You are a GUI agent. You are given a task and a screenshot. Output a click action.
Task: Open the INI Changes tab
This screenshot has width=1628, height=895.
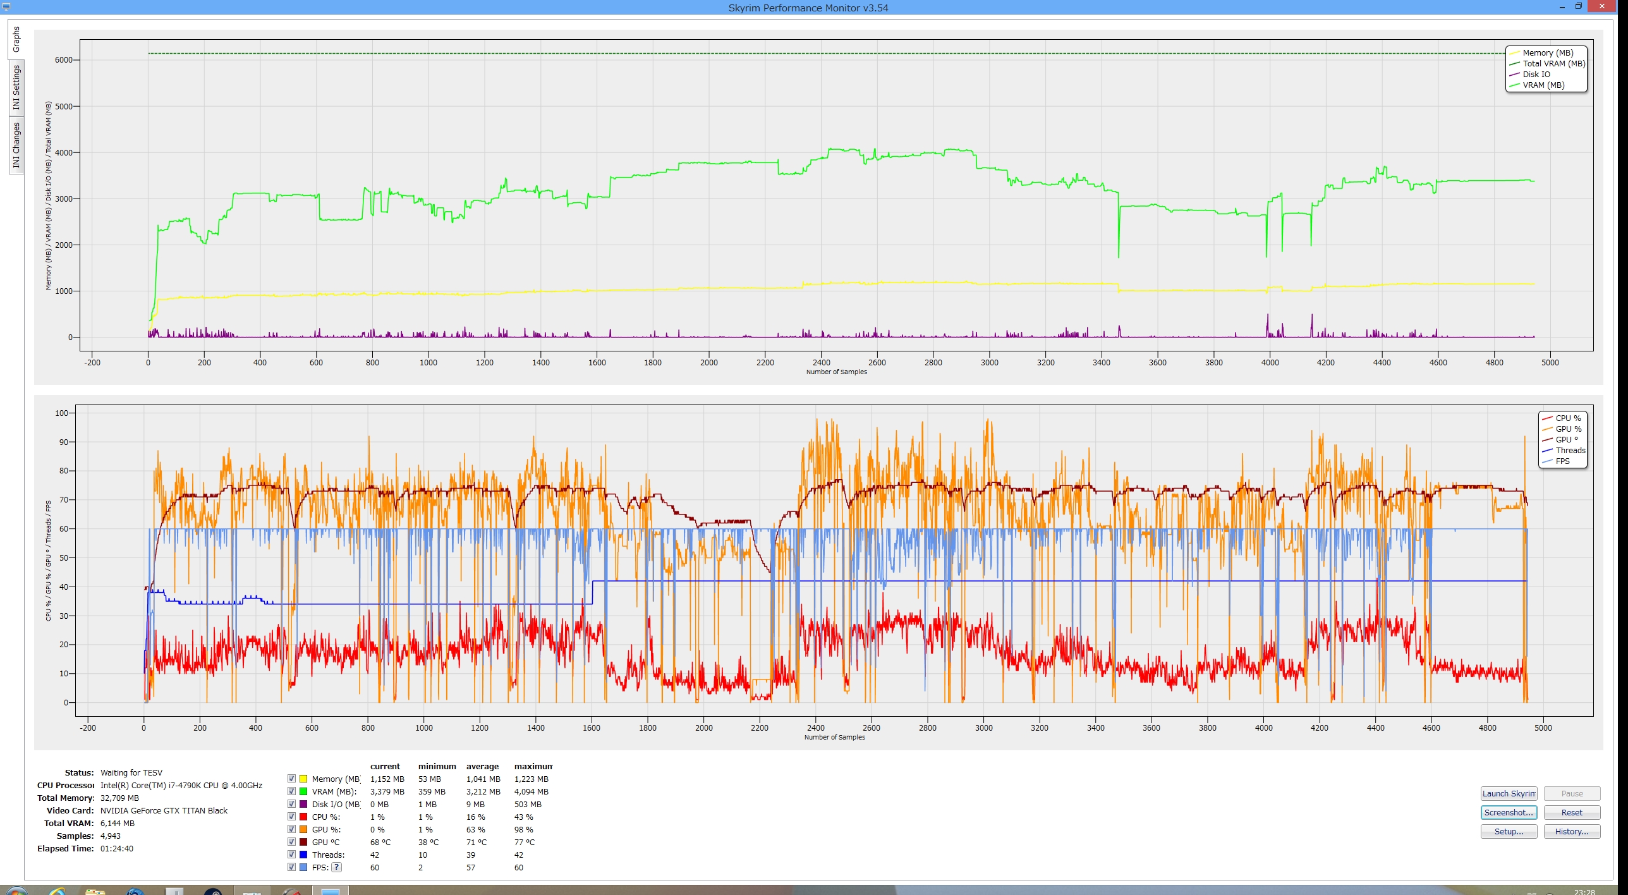pyautogui.click(x=16, y=145)
